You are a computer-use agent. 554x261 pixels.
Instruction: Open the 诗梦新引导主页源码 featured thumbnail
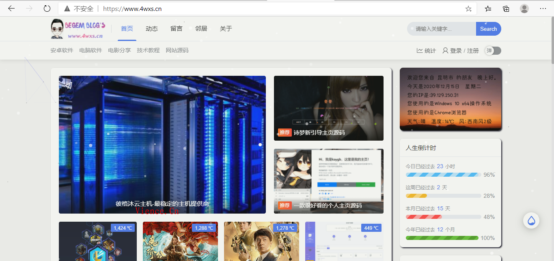point(328,108)
